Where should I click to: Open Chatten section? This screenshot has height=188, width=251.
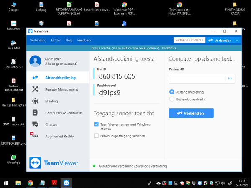pos(58,124)
